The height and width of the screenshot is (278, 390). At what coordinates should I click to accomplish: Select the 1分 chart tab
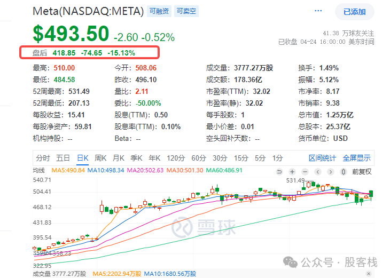pos(277,158)
